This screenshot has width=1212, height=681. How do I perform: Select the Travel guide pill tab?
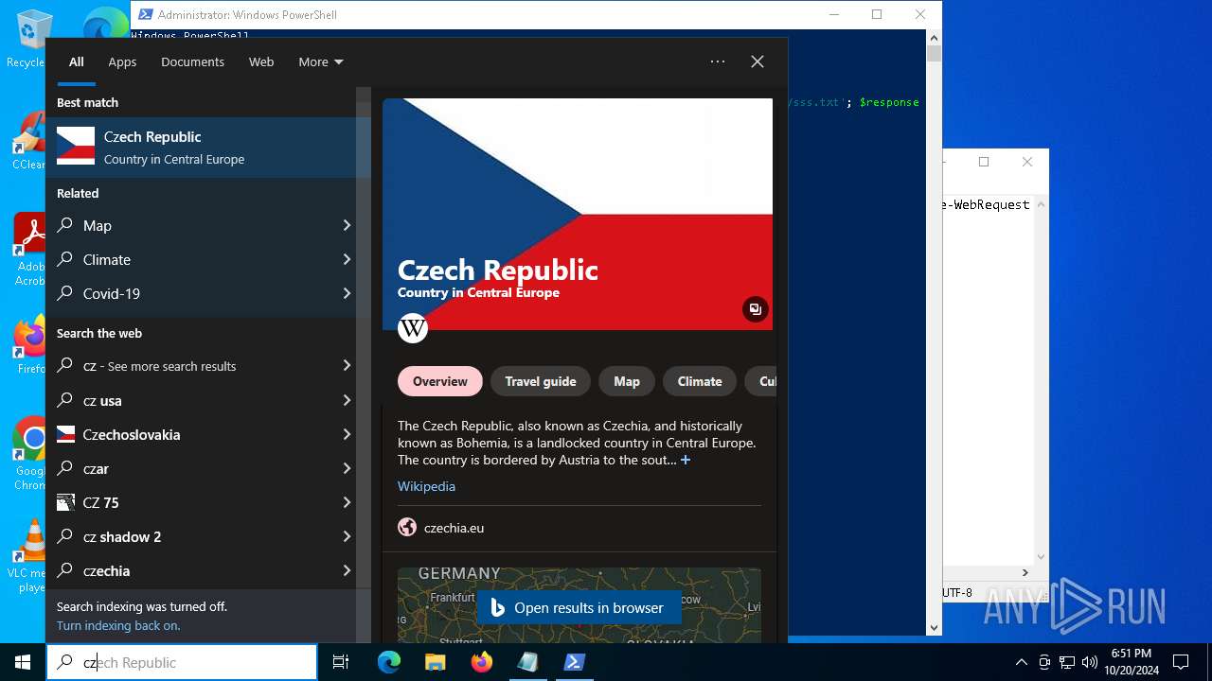point(541,381)
